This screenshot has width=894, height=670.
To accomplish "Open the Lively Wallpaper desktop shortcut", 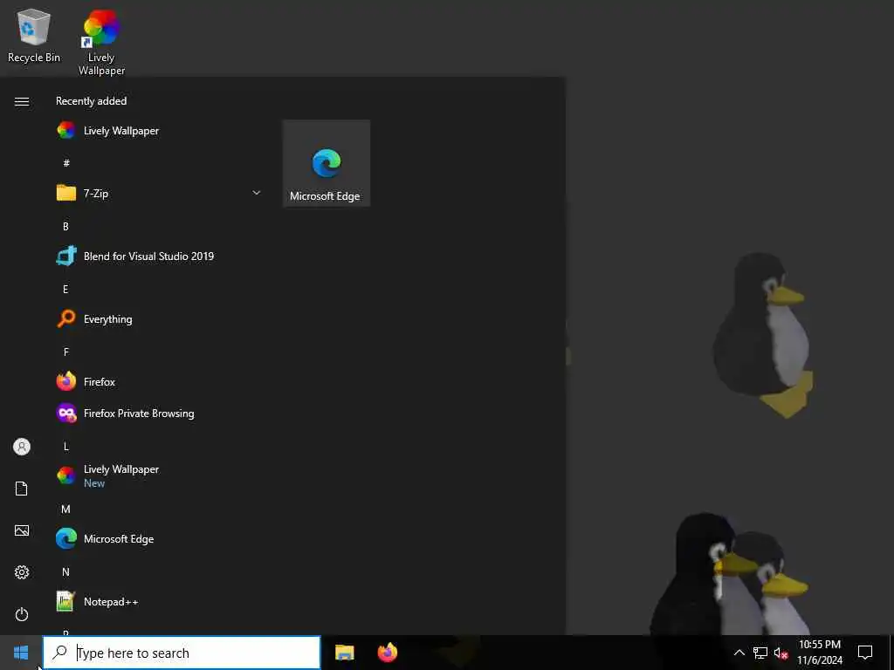I will 101,42.
